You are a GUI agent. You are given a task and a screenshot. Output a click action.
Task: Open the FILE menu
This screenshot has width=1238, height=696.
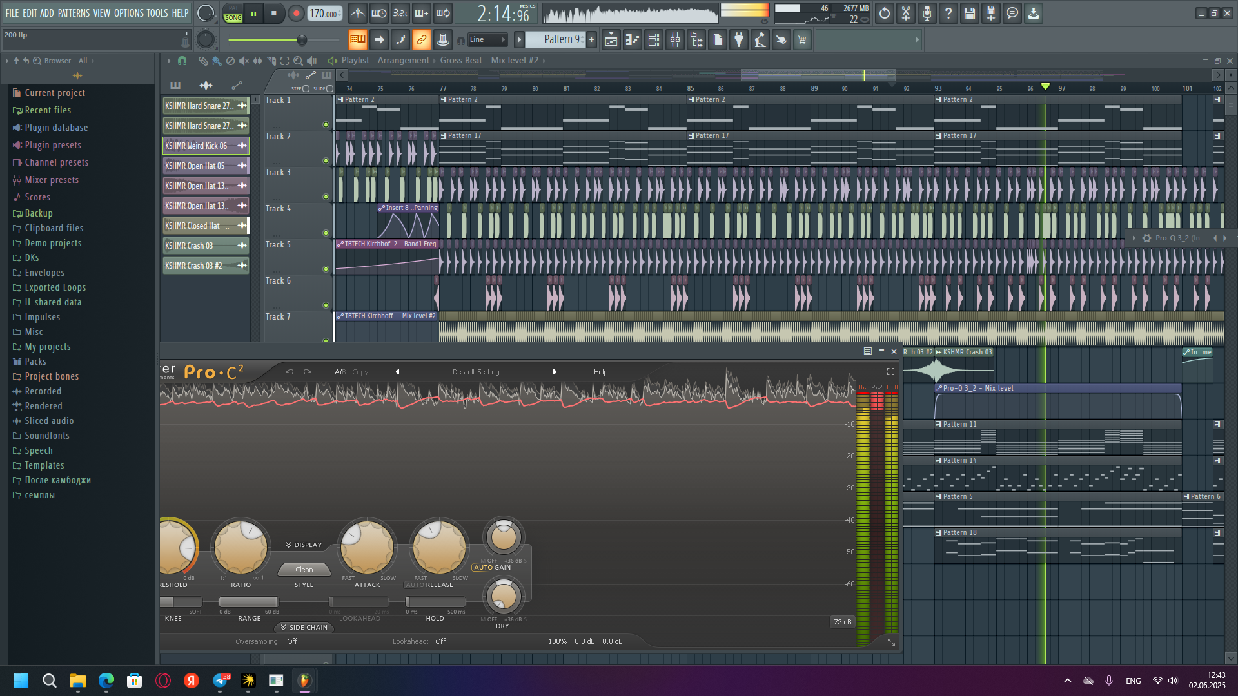pos(12,13)
